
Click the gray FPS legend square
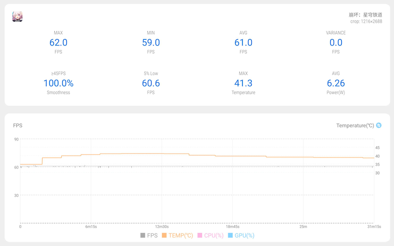pyautogui.click(x=143, y=235)
